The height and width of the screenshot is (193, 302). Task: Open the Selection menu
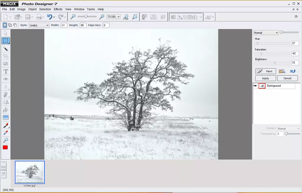pos(45,9)
